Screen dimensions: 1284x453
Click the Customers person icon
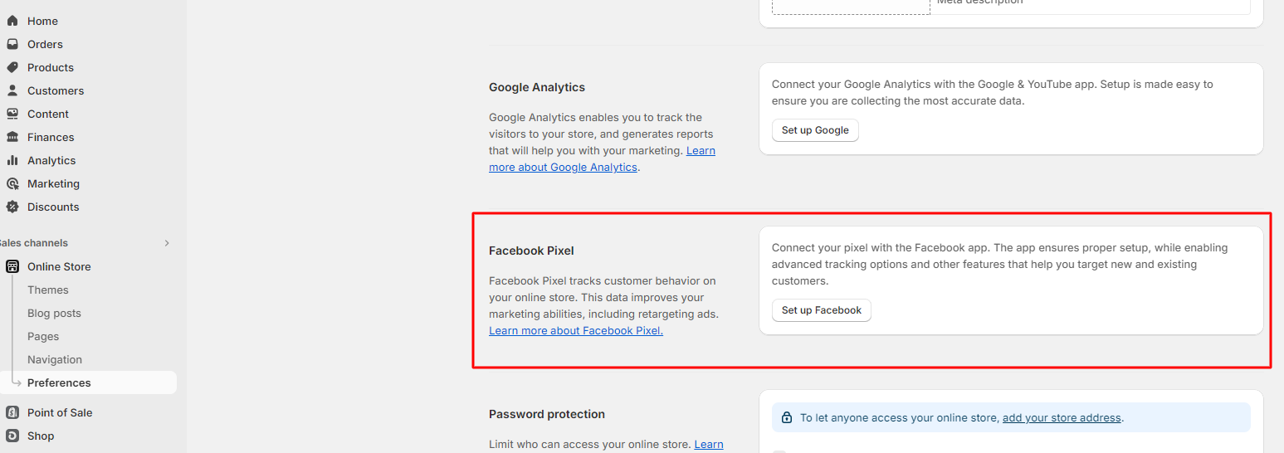pos(12,90)
